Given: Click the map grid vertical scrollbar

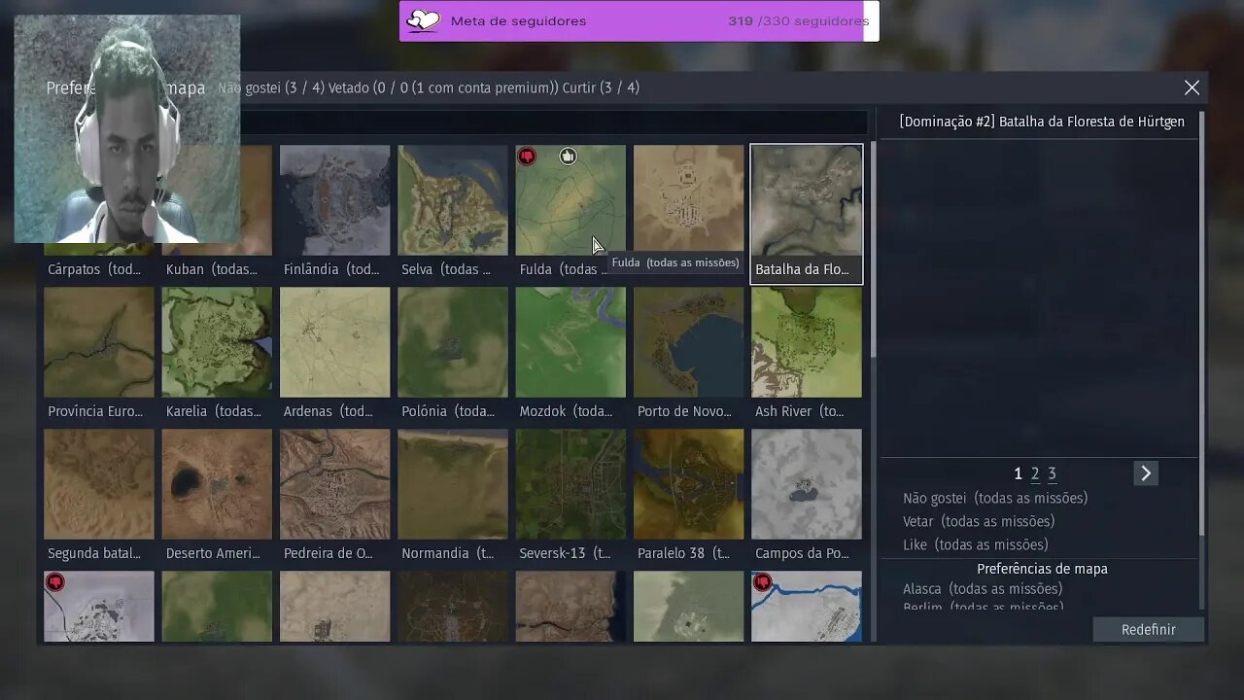Looking at the screenshot, I should tap(872, 248).
